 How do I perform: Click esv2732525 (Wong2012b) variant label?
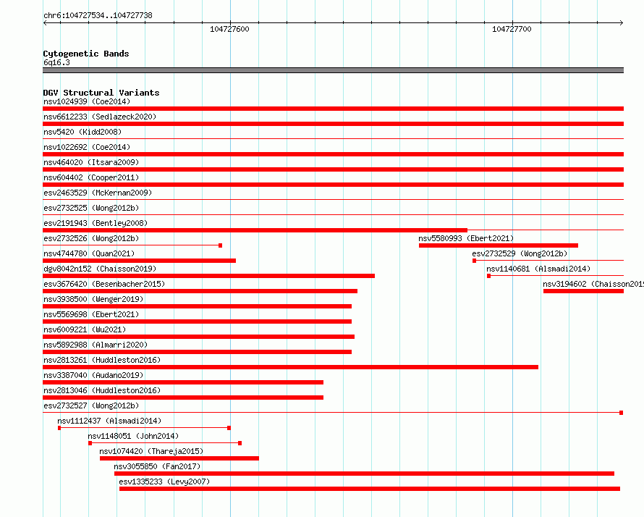91,208
